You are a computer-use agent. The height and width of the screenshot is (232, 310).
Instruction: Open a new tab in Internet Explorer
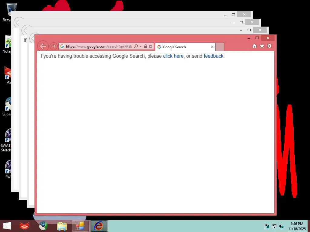tap(220, 47)
